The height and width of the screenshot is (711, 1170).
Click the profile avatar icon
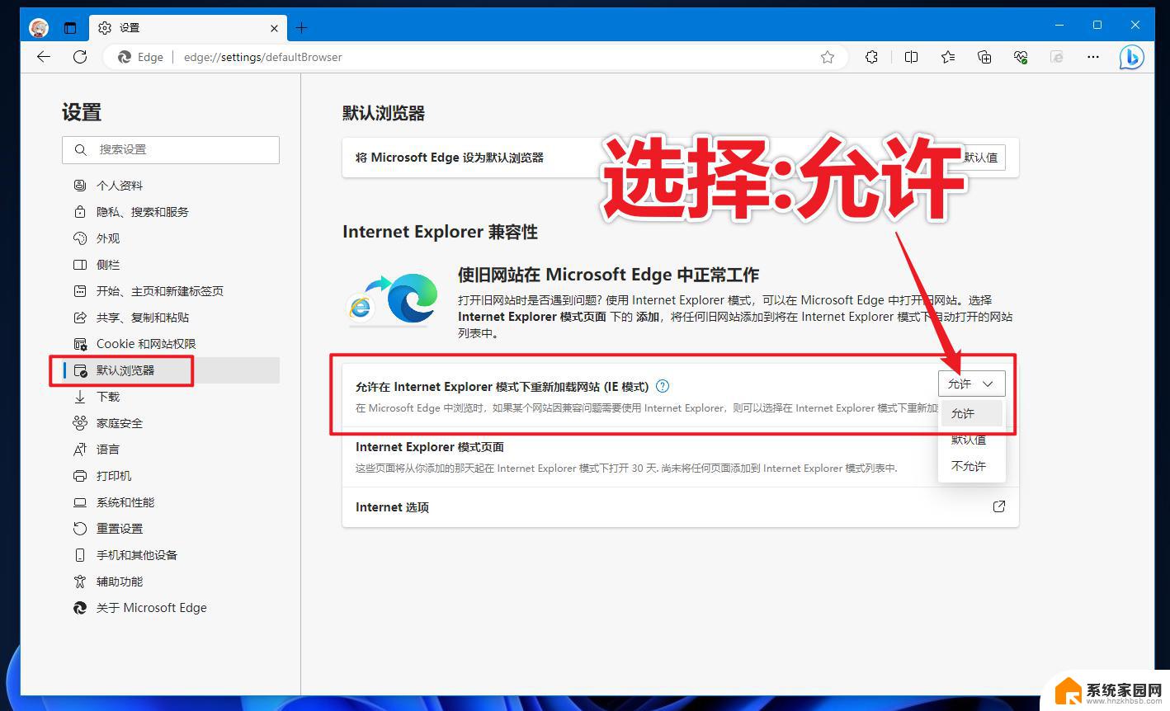coord(39,28)
